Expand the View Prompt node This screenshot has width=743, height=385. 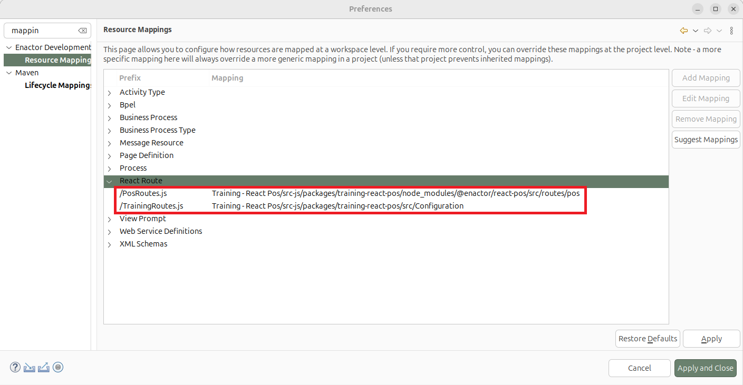109,219
